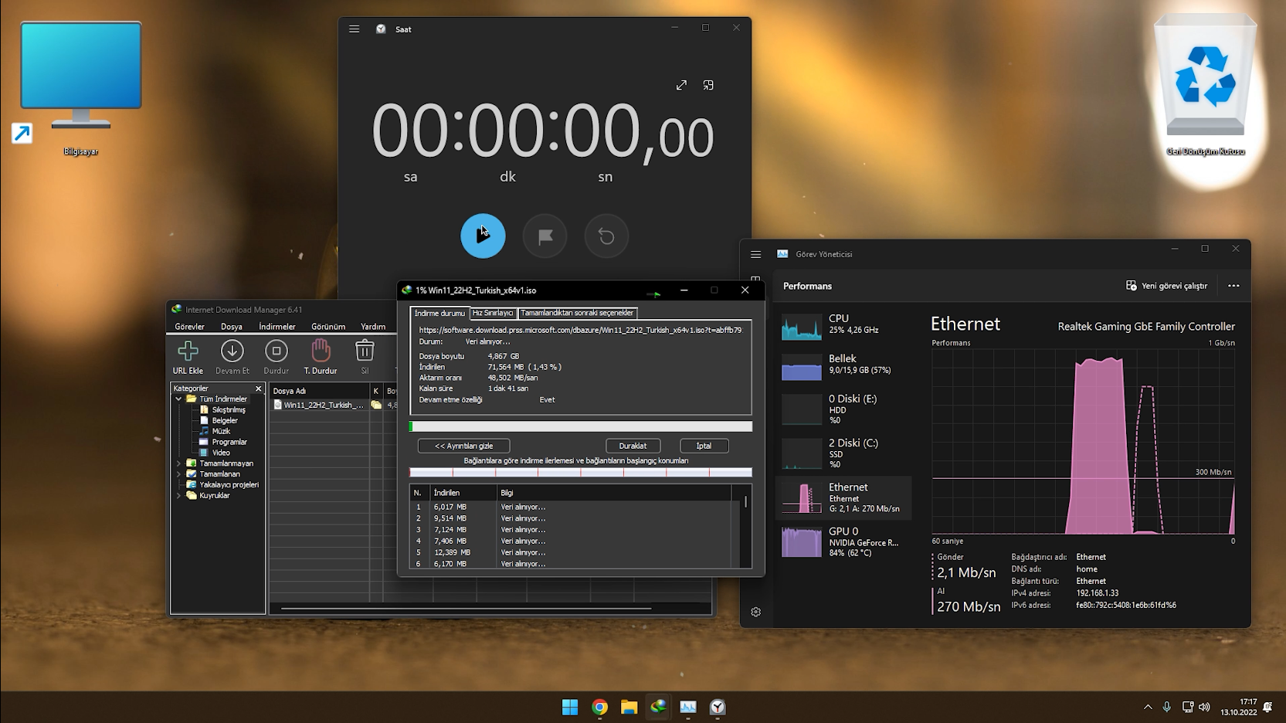Click the İptal button
The width and height of the screenshot is (1286, 723).
click(704, 446)
